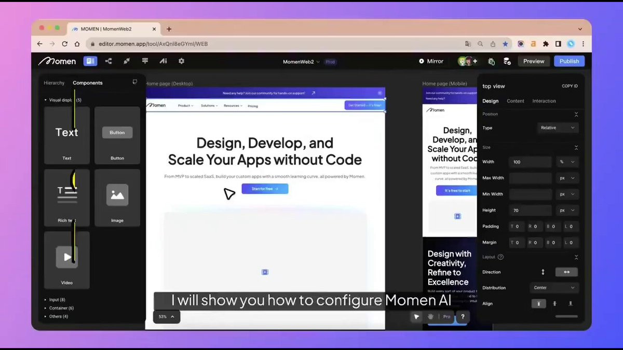The height and width of the screenshot is (350, 623).
Task: Switch to the Components tab
Action: pyautogui.click(x=88, y=83)
